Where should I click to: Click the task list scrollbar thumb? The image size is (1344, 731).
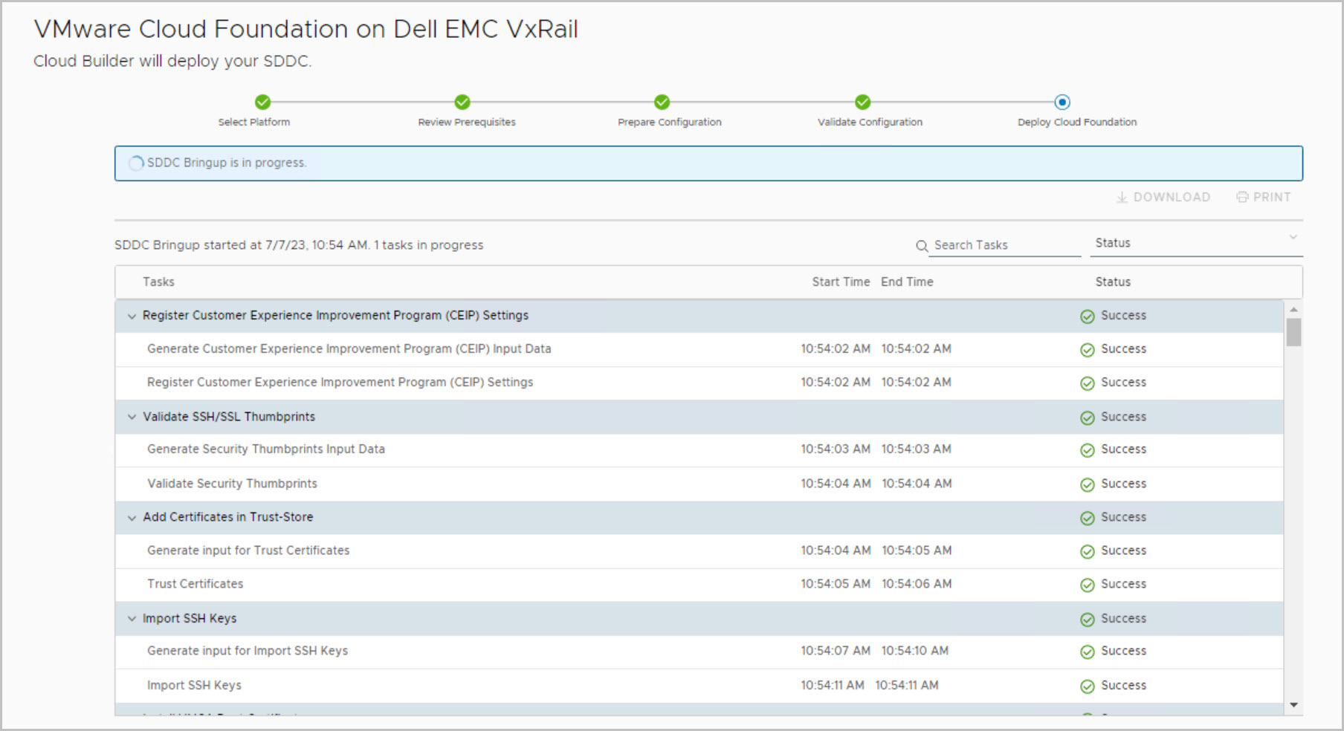pyautogui.click(x=1293, y=332)
